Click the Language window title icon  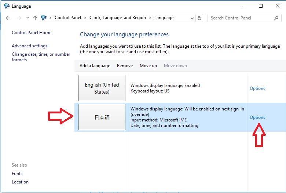pos(7,6)
